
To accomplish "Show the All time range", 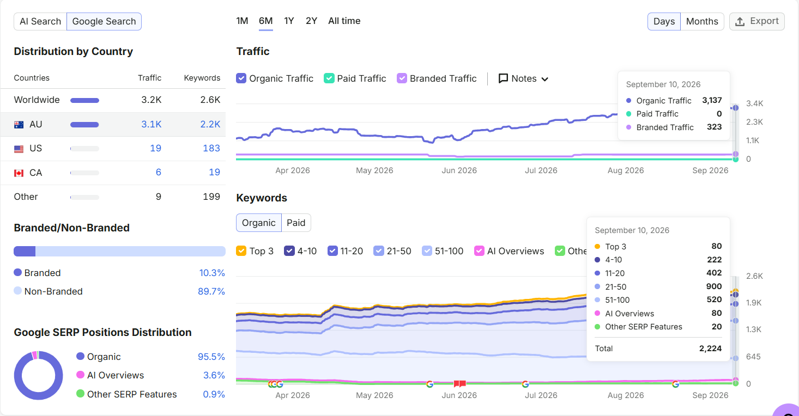I will (344, 21).
